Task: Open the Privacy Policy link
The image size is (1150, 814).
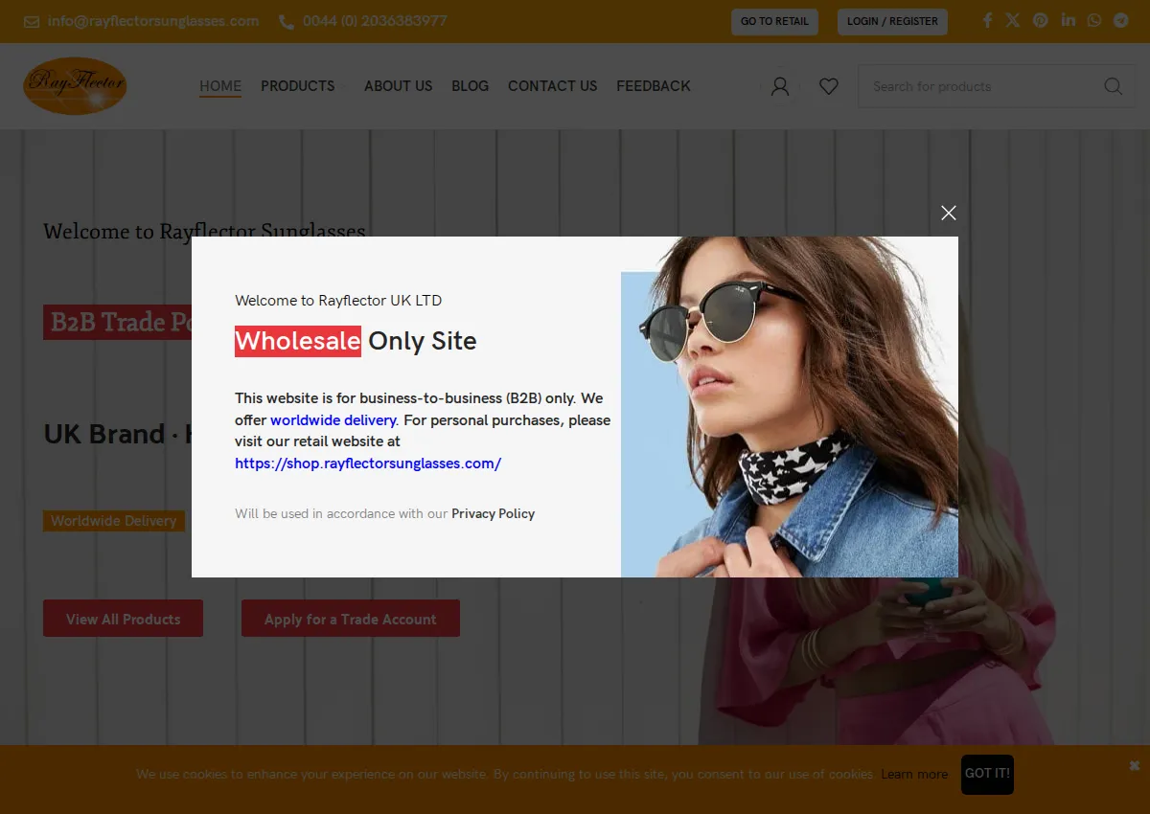Action: [x=494, y=514]
